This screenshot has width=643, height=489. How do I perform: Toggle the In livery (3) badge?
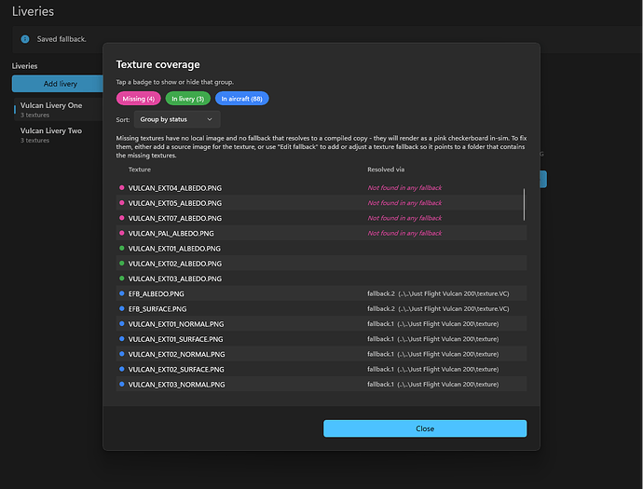pyautogui.click(x=188, y=99)
